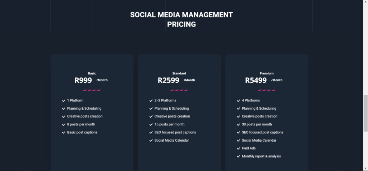
Task: Click checkmark next to 30 posts per month
Action: (239, 124)
